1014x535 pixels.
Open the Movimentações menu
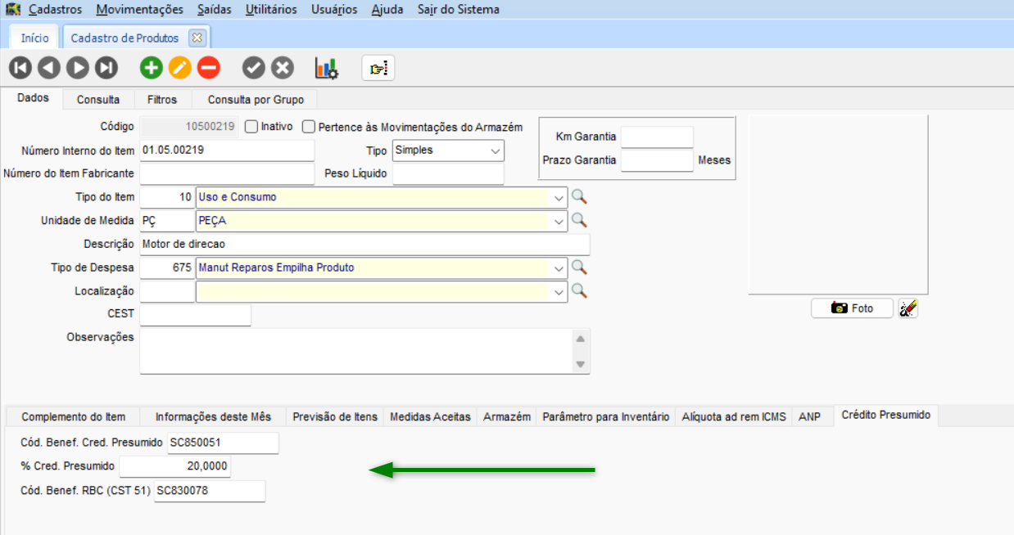tap(139, 10)
